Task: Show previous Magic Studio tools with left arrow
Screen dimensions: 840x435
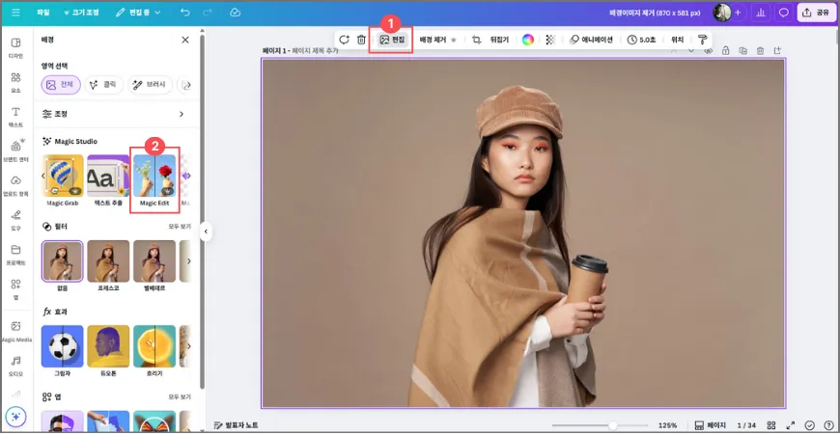Action: coord(43,176)
